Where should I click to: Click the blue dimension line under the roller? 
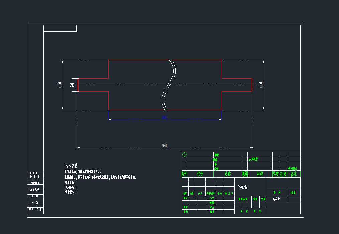pyautogui.click(x=140, y=120)
